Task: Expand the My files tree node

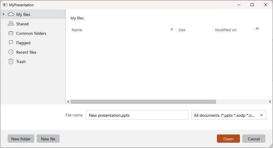Action: pos(4,14)
